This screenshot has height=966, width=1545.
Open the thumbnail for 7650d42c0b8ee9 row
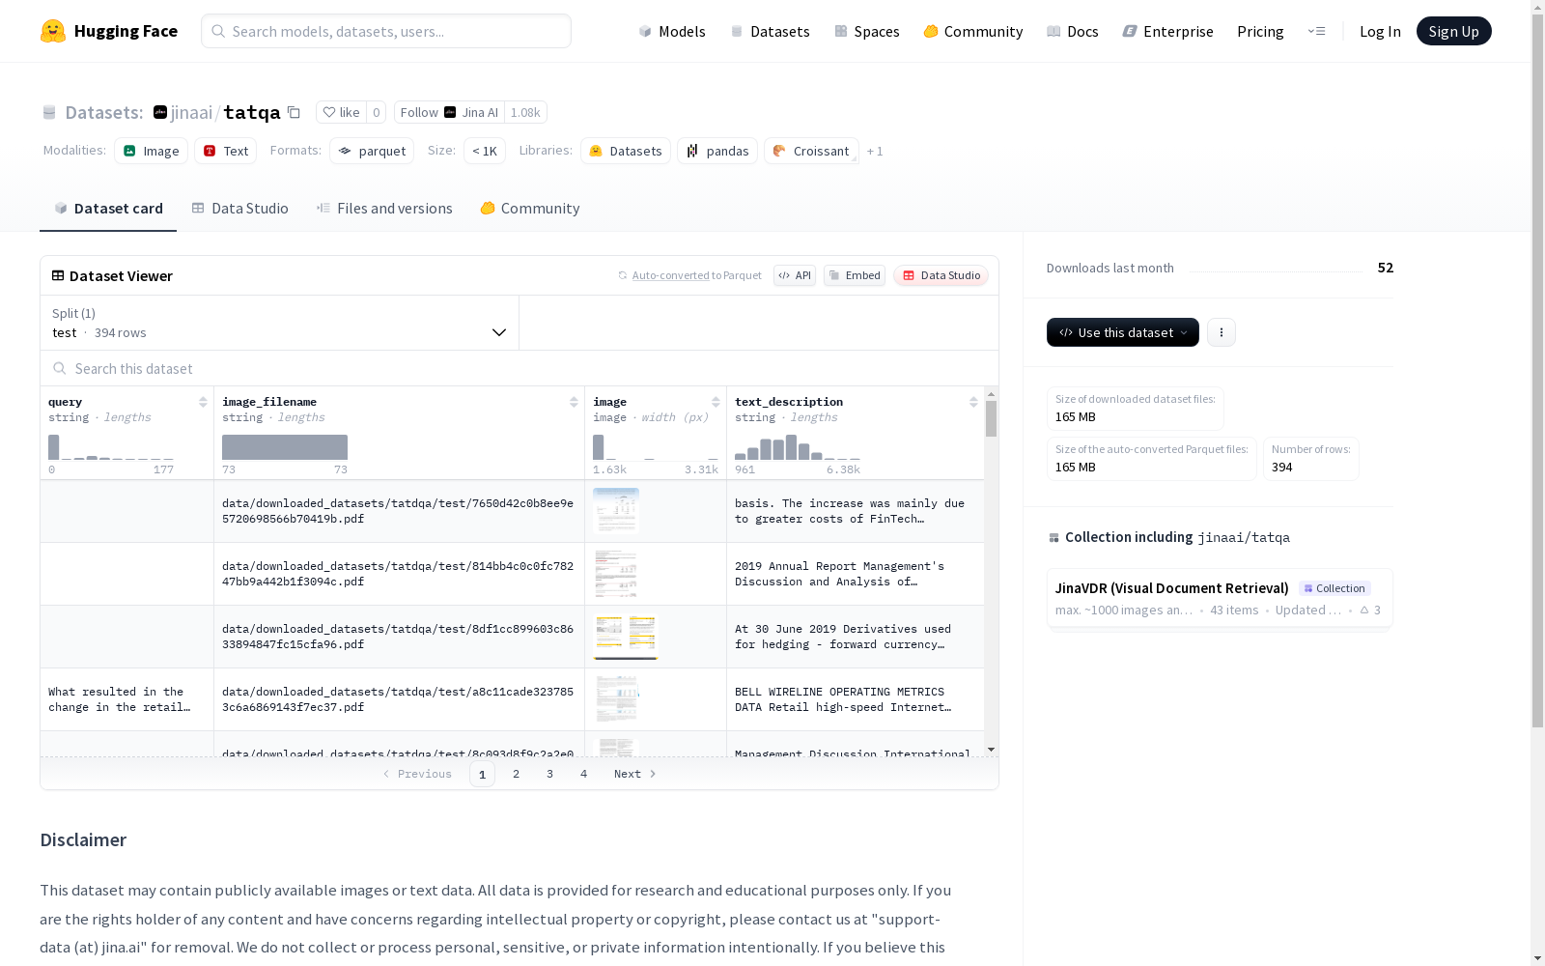pyautogui.click(x=616, y=511)
